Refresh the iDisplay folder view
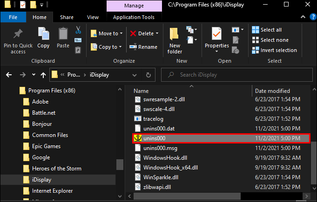The image size is (317, 202). [x=148, y=75]
